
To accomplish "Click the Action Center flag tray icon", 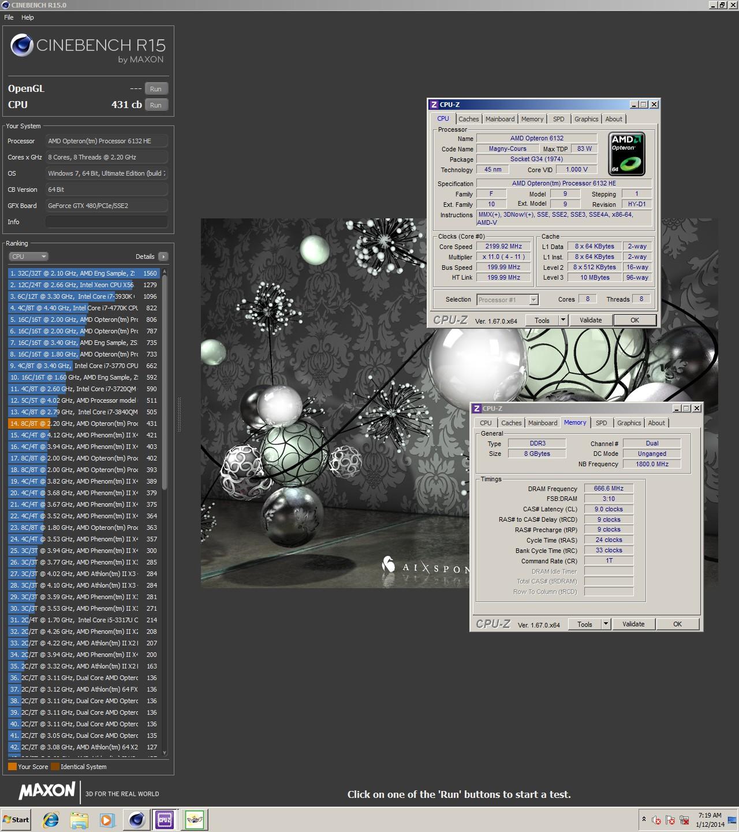I will (670, 820).
